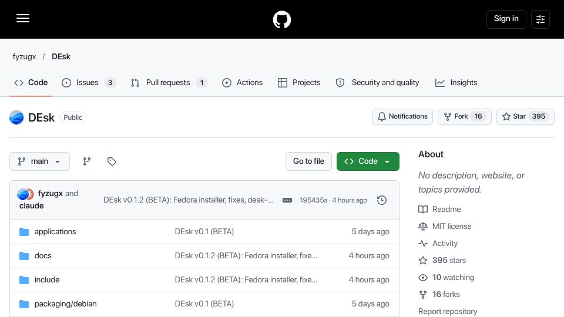Go to GitHub homepage via Octocat logo

pyautogui.click(x=281, y=19)
